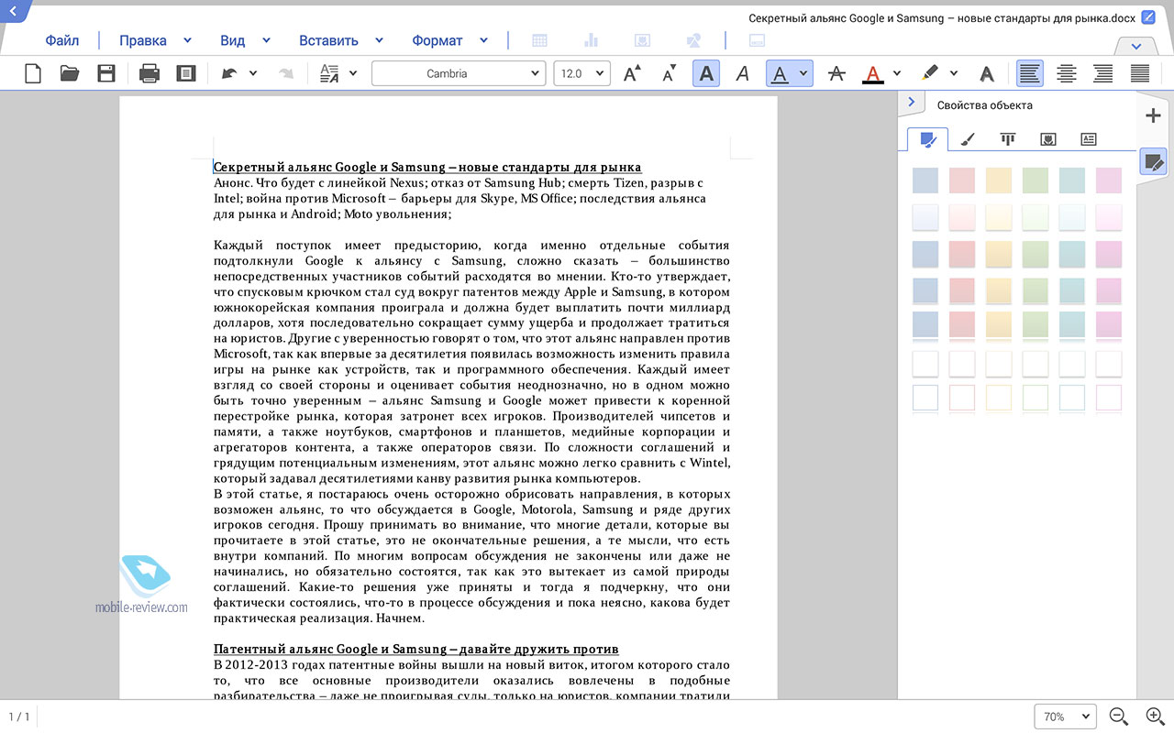Align text to the left

click(1030, 73)
